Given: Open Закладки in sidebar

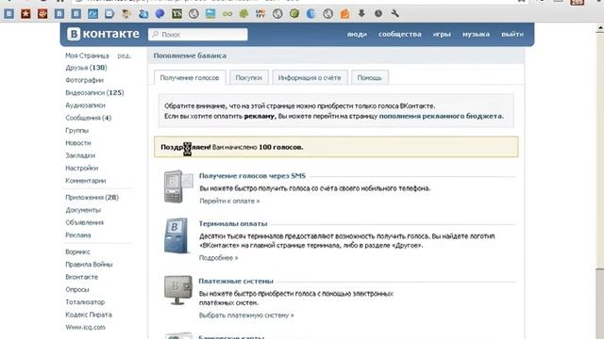Looking at the screenshot, I should [x=80, y=155].
